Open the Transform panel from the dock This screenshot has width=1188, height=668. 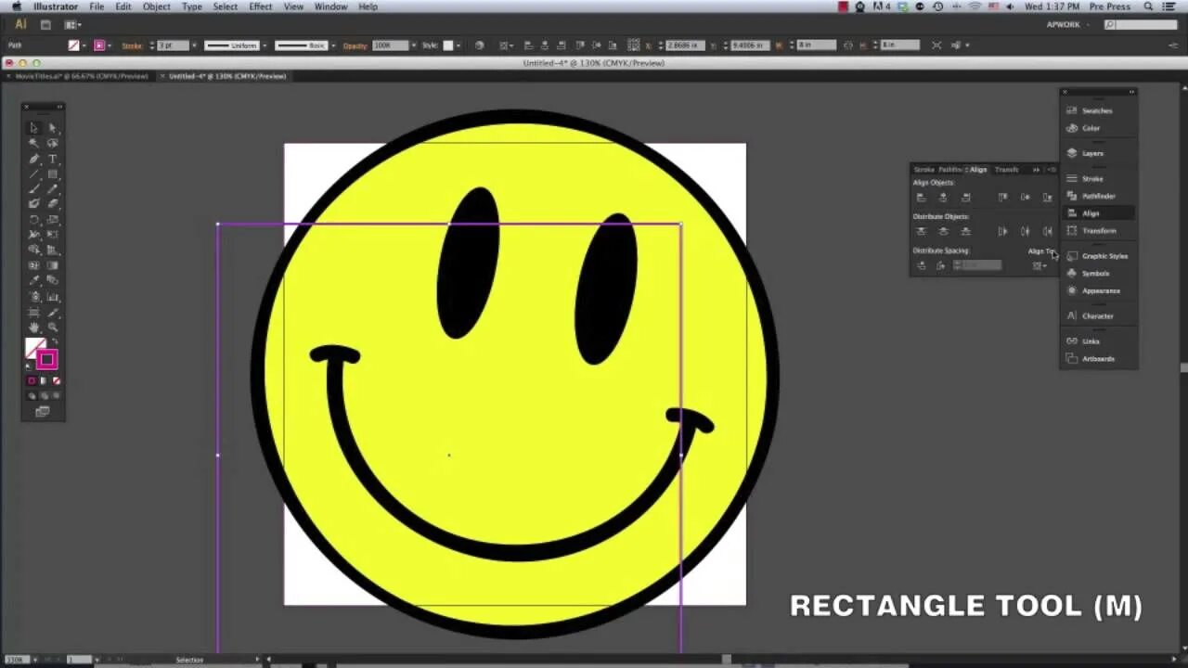(x=1099, y=231)
